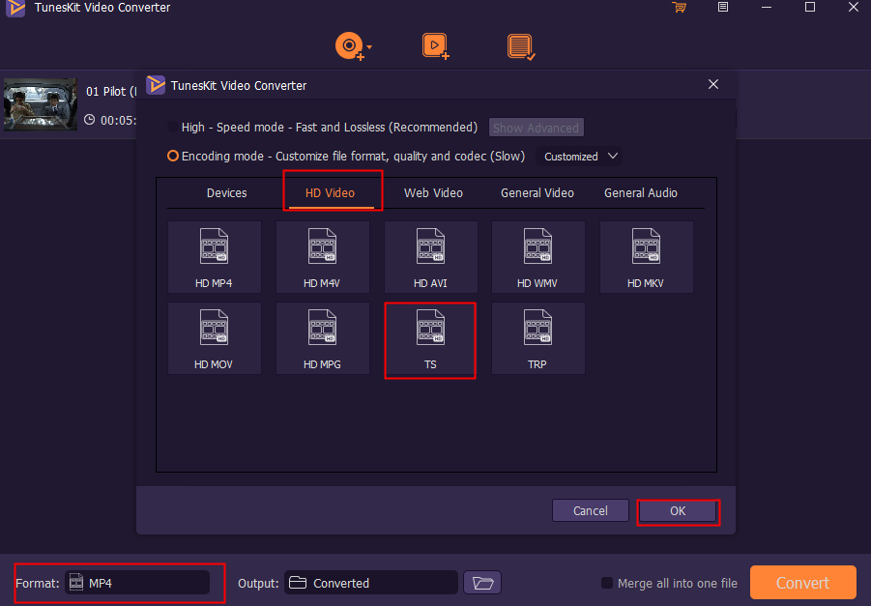Click folder icon inside Output Converted field
This screenshot has height=606, width=871.
(298, 583)
